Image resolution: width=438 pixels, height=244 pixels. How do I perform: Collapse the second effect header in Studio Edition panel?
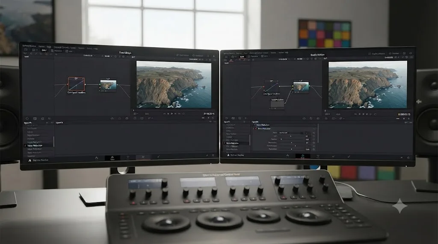[253, 129]
